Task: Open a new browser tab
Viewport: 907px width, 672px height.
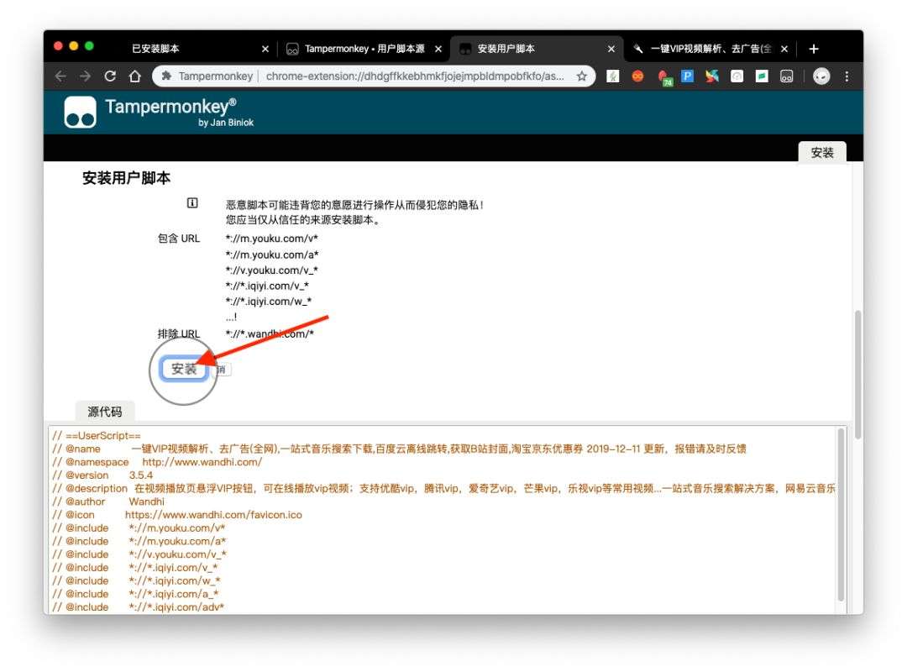Action: pos(813,49)
